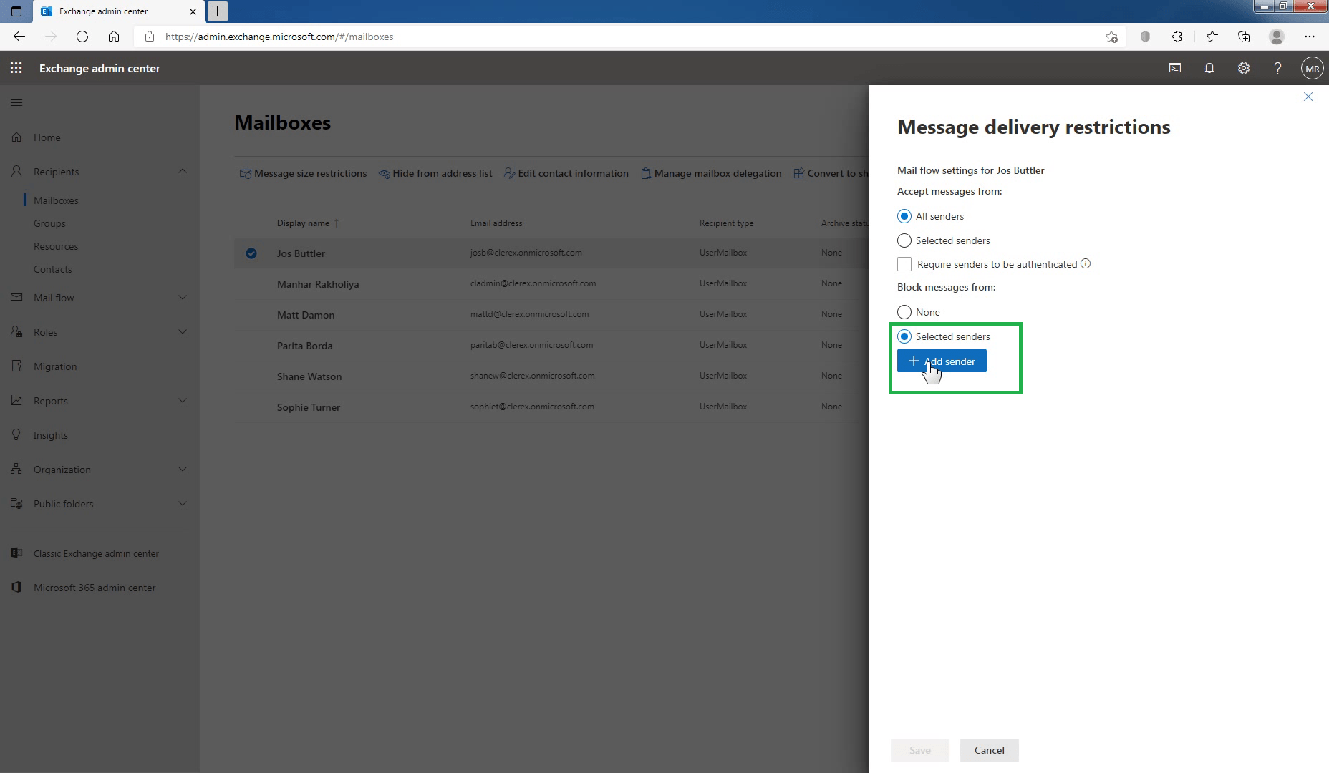Collapse the Recipients section
Image resolution: width=1329 pixels, height=773 pixels.
(183, 171)
